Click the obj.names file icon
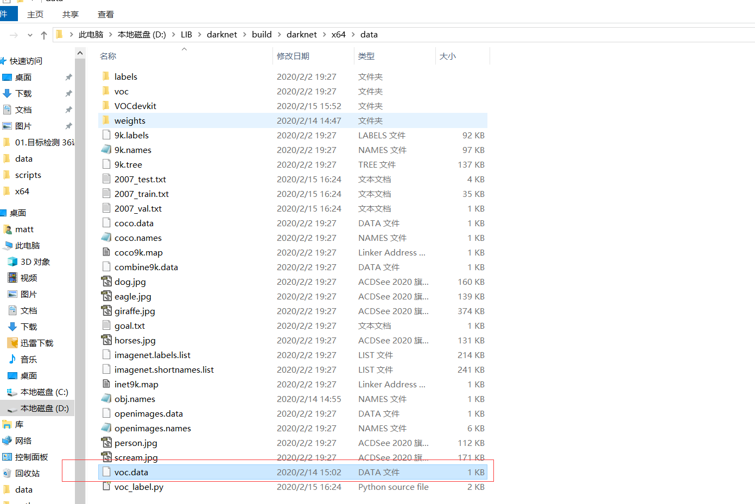 click(106, 399)
